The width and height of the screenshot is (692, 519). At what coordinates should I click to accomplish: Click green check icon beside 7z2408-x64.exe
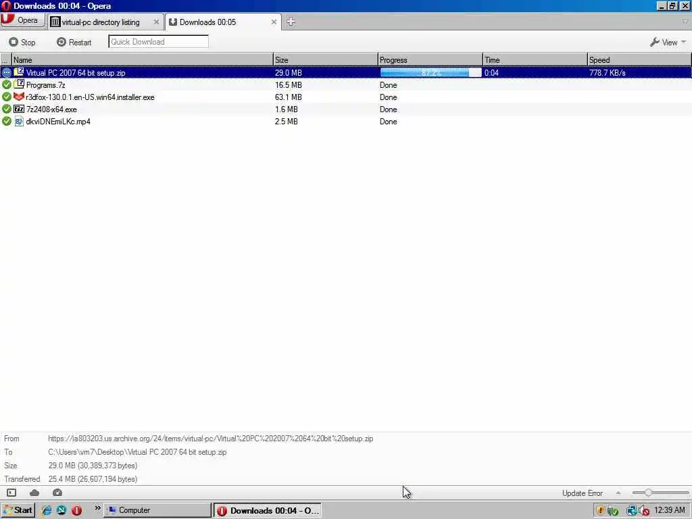click(x=6, y=109)
